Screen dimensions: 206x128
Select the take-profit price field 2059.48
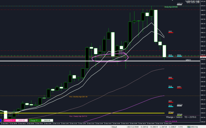pyautogui.click(x=47, y=120)
